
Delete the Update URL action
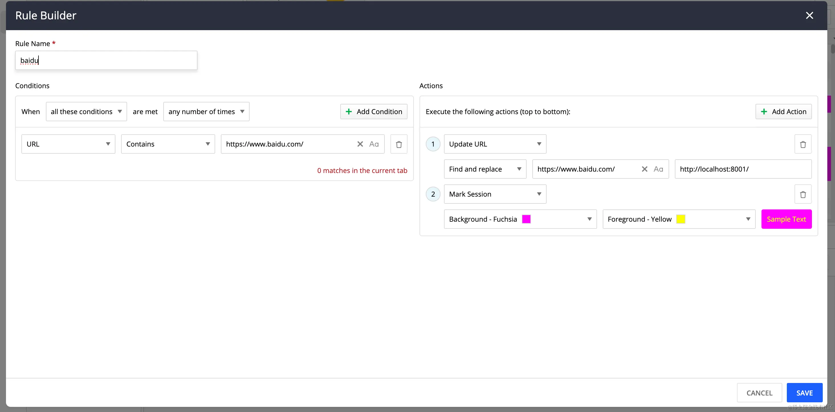[x=803, y=144]
